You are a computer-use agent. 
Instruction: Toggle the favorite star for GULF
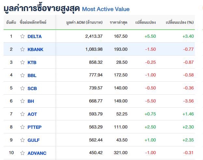pyautogui.click(x=22, y=140)
